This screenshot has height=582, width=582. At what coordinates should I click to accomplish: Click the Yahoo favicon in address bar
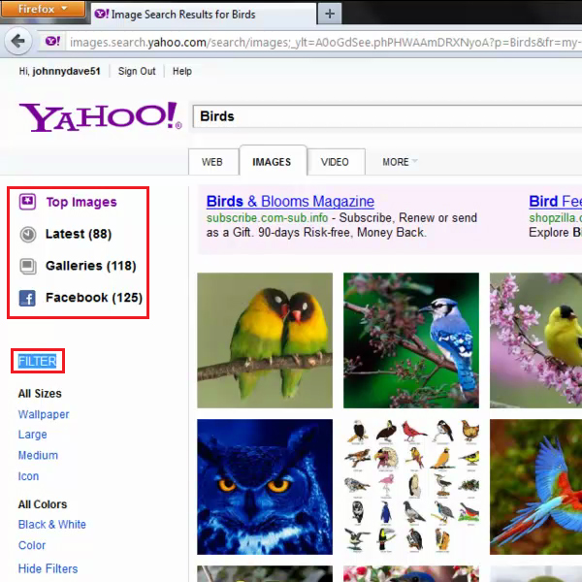52,41
